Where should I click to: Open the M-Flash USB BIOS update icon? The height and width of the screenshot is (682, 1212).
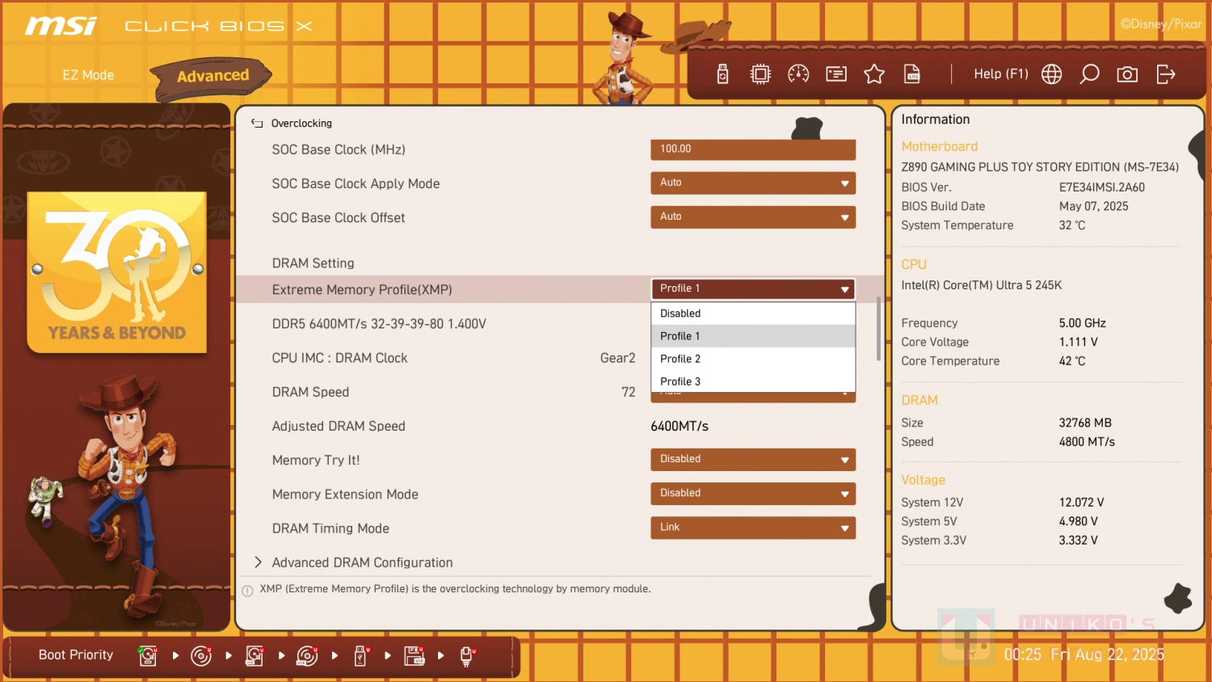coord(722,74)
